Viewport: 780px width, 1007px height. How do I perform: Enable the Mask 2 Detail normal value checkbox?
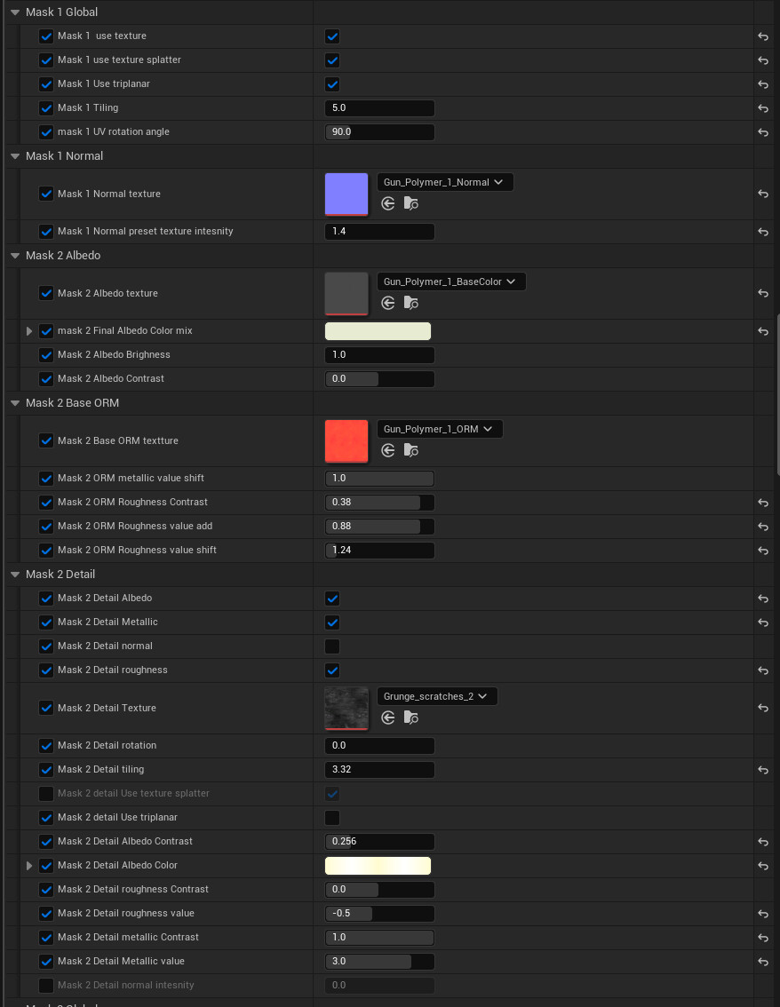coord(332,646)
